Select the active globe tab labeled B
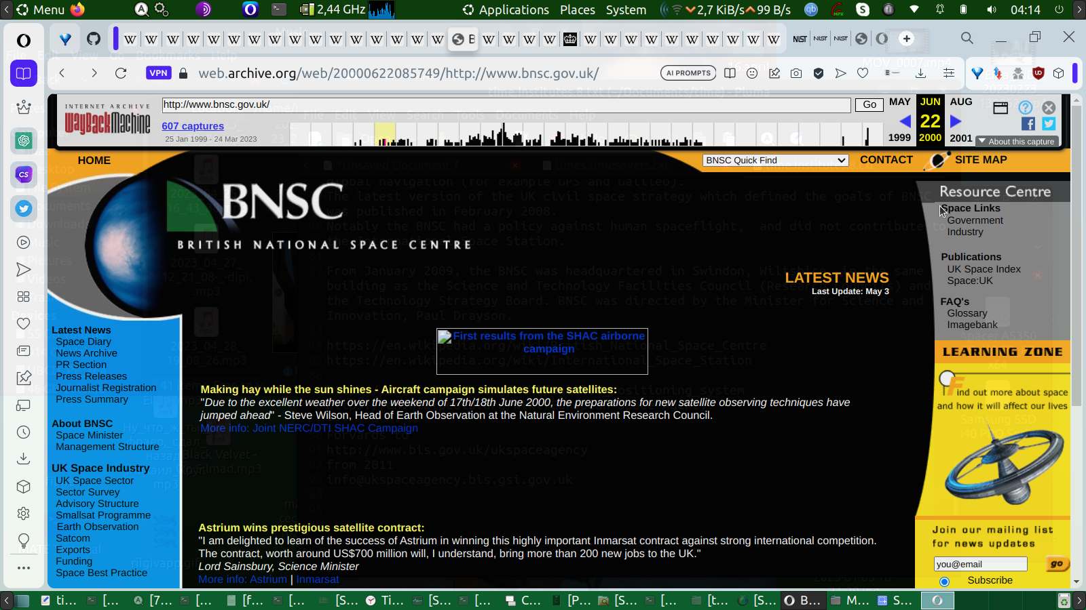 [x=464, y=39]
